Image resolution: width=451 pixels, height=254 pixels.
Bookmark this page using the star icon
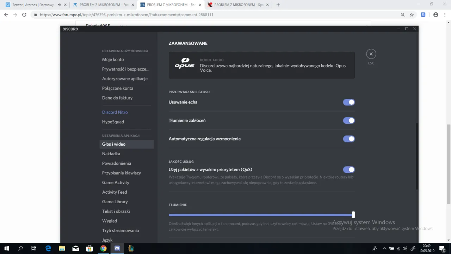click(x=412, y=15)
